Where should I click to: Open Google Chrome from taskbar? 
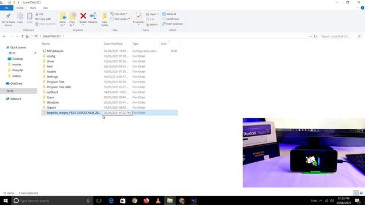click(x=135, y=200)
